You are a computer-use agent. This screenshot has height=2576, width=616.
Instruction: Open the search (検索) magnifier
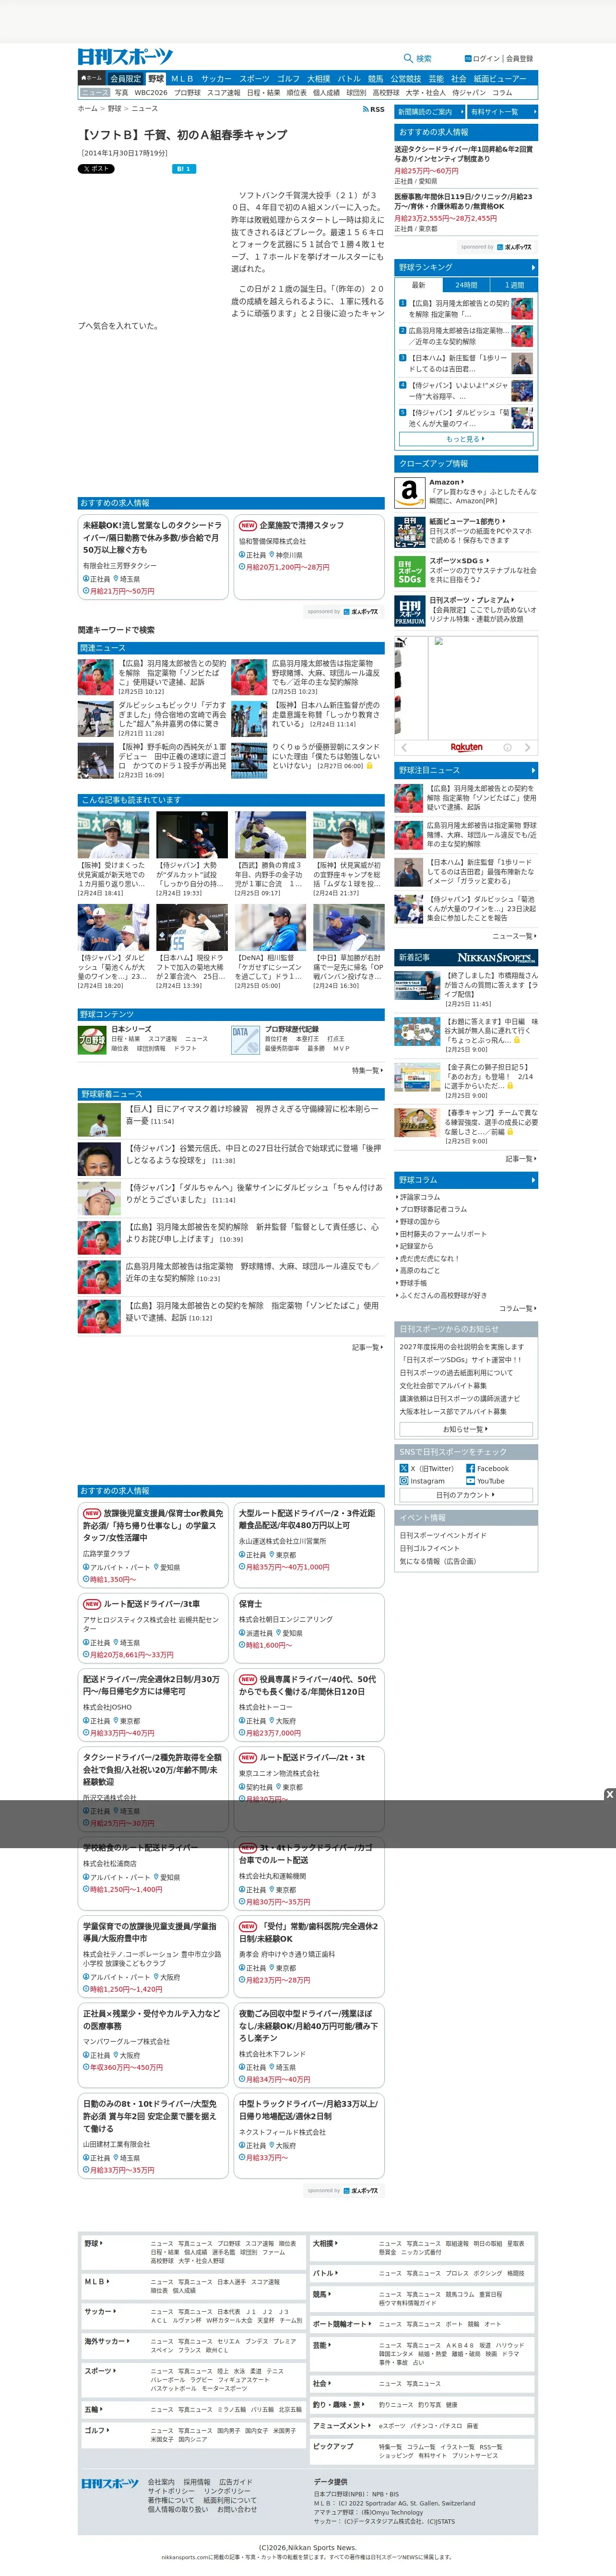tap(408, 59)
